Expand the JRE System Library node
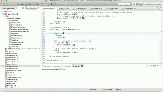The height and width of the screenshot is (92, 163). (4, 49)
